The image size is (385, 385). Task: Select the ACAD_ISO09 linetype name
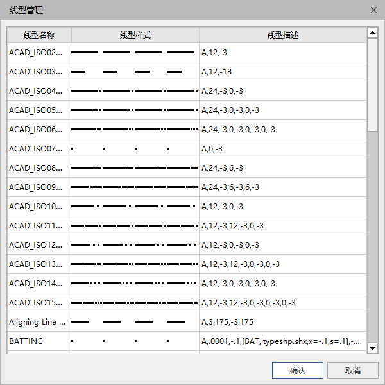[x=35, y=187]
